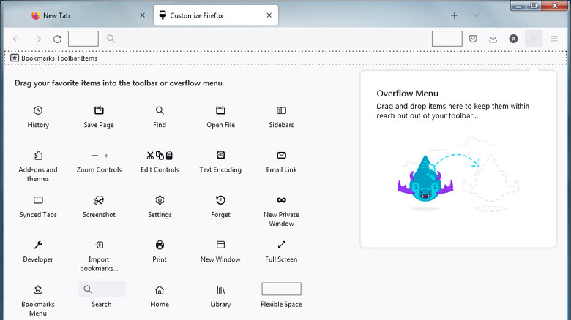This screenshot has height=320, width=571.
Task: Select the Synced Tabs icon
Action: point(38,200)
